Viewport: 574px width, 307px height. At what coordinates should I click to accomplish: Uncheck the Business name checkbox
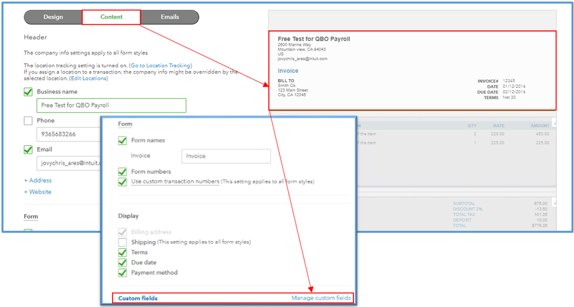coord(28,92)
